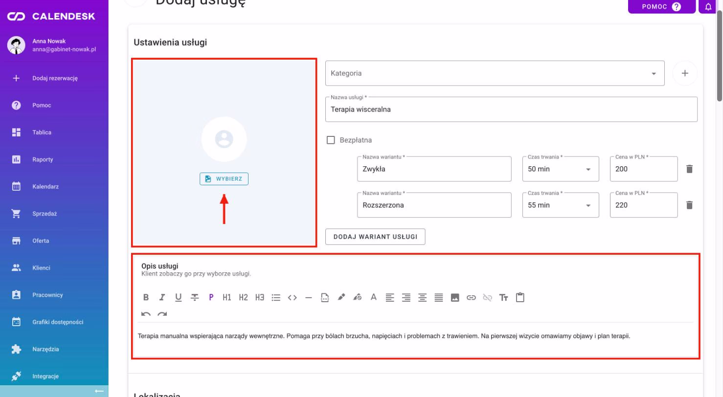Open the notifications bell

pyautogui.click(x=708, y=7)
